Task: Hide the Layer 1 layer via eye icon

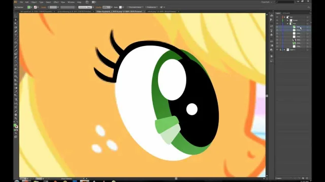Action: click(x=277, y=50)
